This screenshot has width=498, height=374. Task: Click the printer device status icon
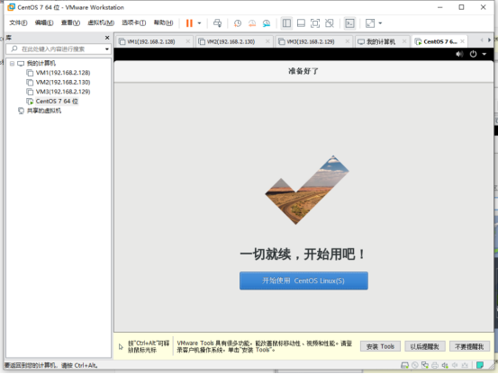(435, 365)
